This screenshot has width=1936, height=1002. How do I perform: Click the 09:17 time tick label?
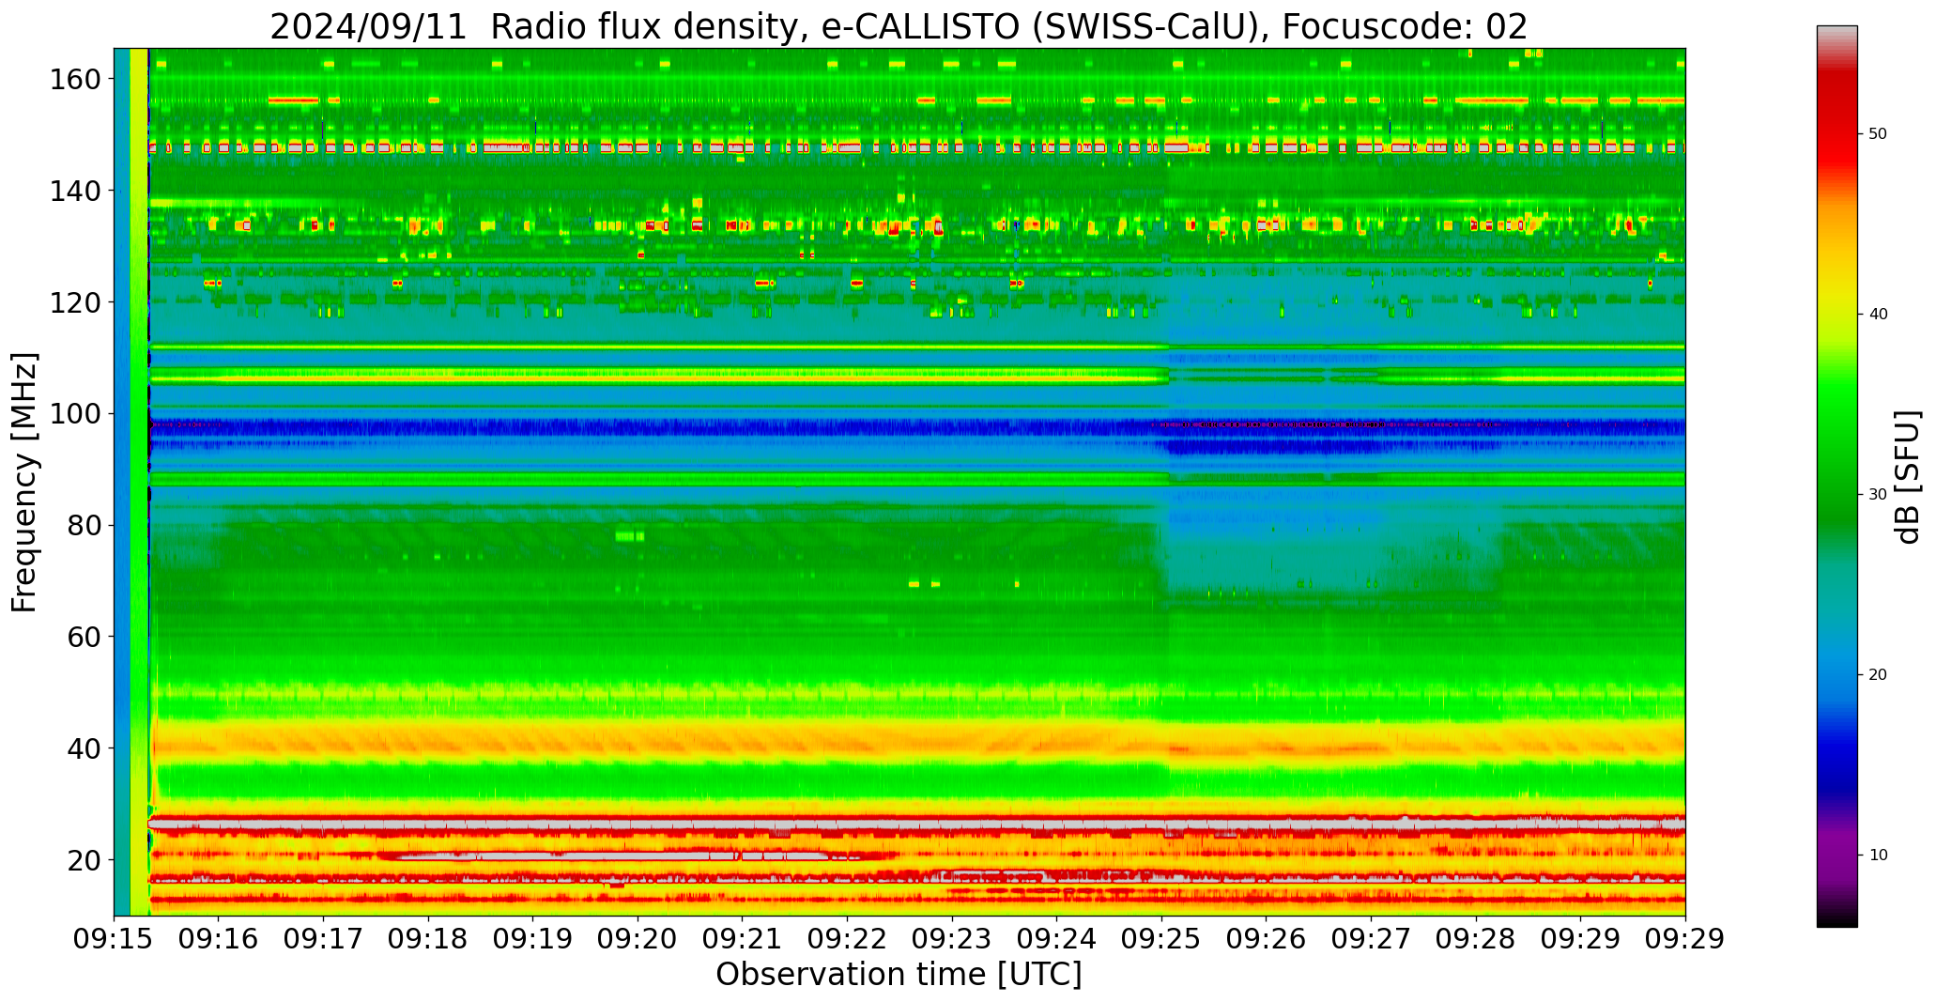point(324,939)
